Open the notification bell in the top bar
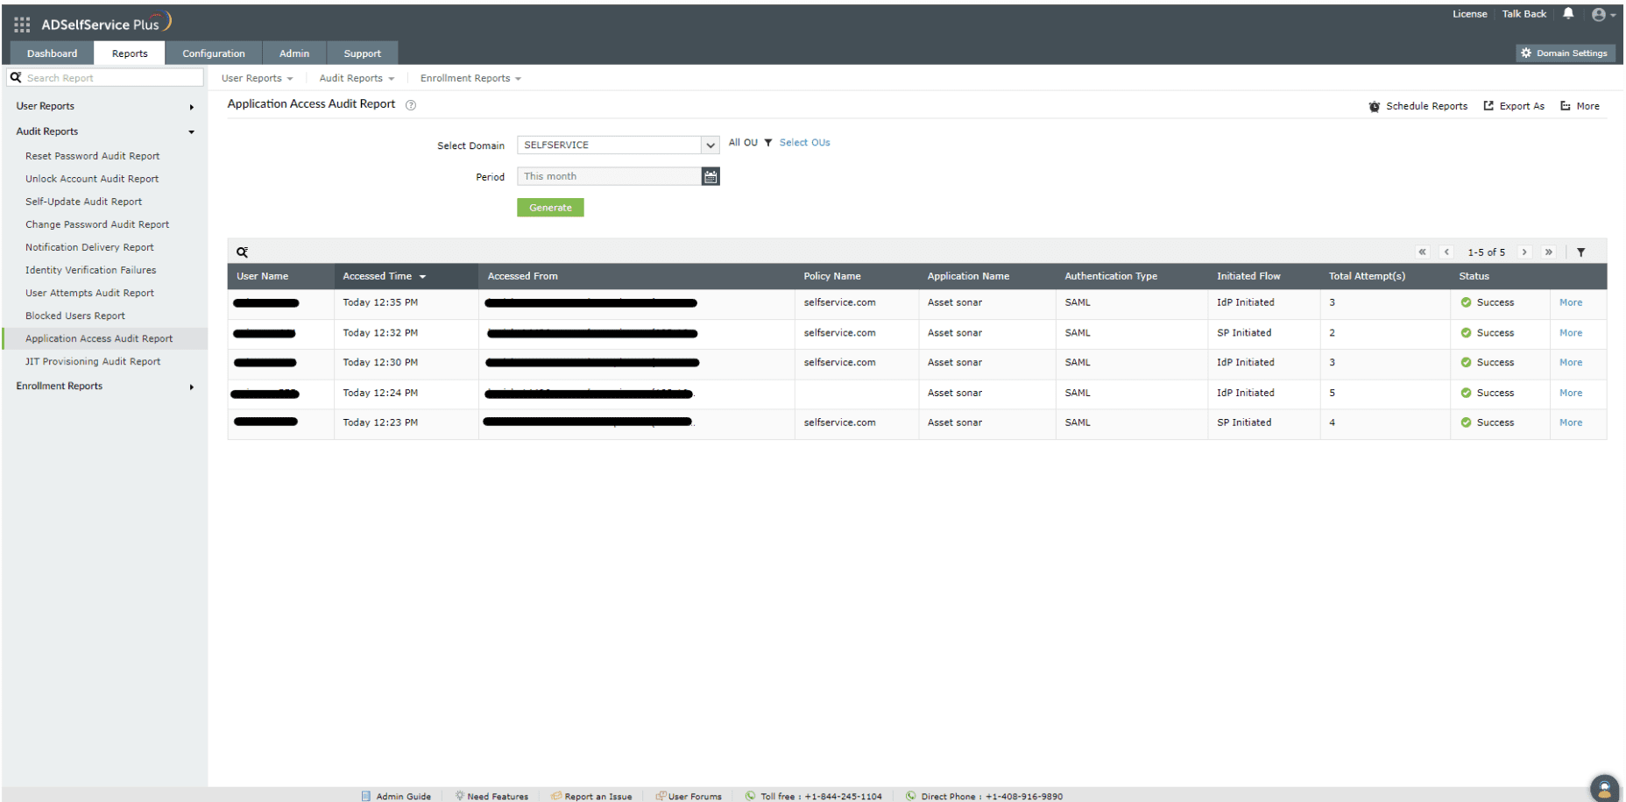 (1568, 14)
